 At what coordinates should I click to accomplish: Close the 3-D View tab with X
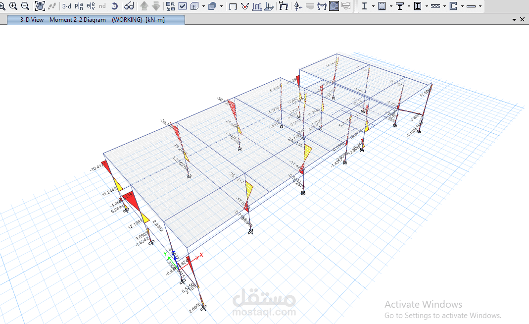click(522, 19)
